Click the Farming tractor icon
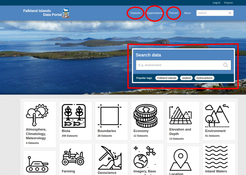246x175 pixels. coord(73,157)
